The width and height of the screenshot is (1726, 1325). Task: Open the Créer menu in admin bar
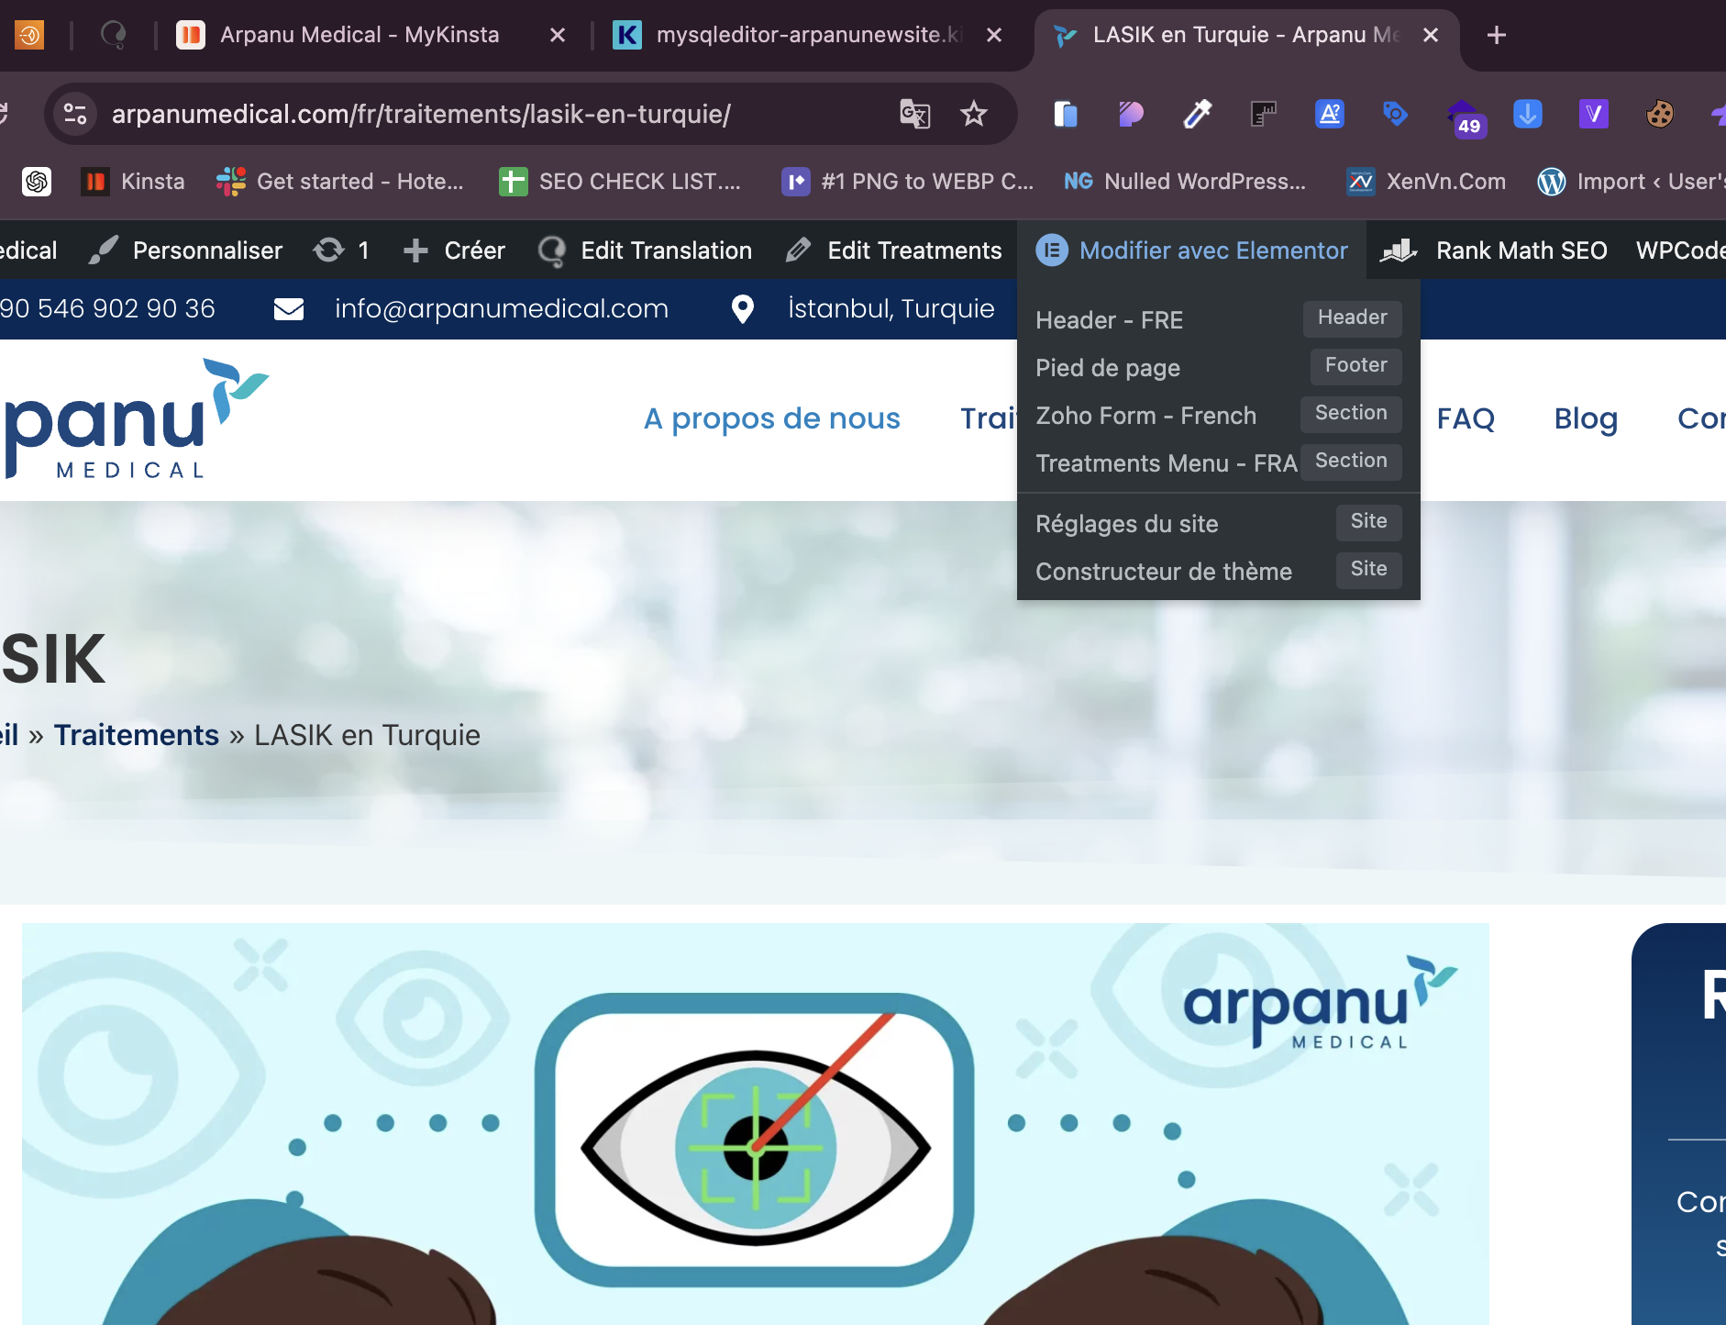pyautogui.click(x=455, y=251)
